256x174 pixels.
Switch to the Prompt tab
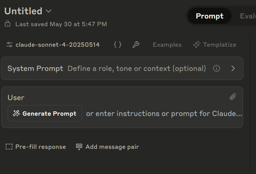click(x=210, y=16)
